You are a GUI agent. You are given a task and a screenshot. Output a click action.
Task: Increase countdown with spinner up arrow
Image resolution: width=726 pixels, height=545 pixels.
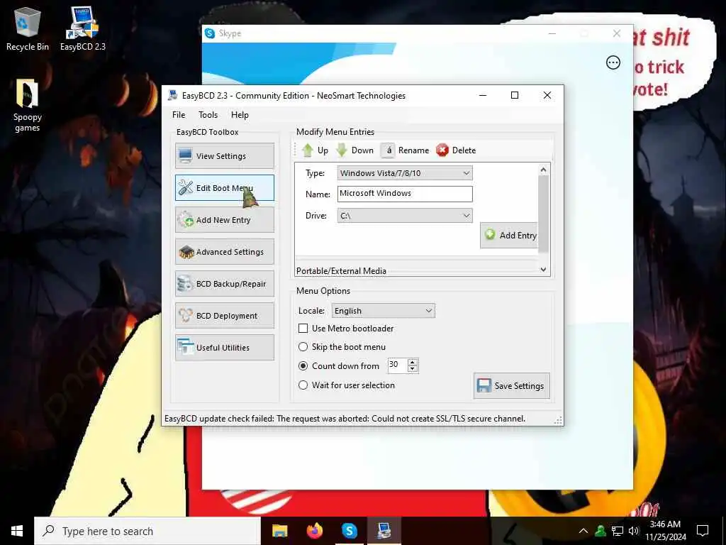pos(413,362)
